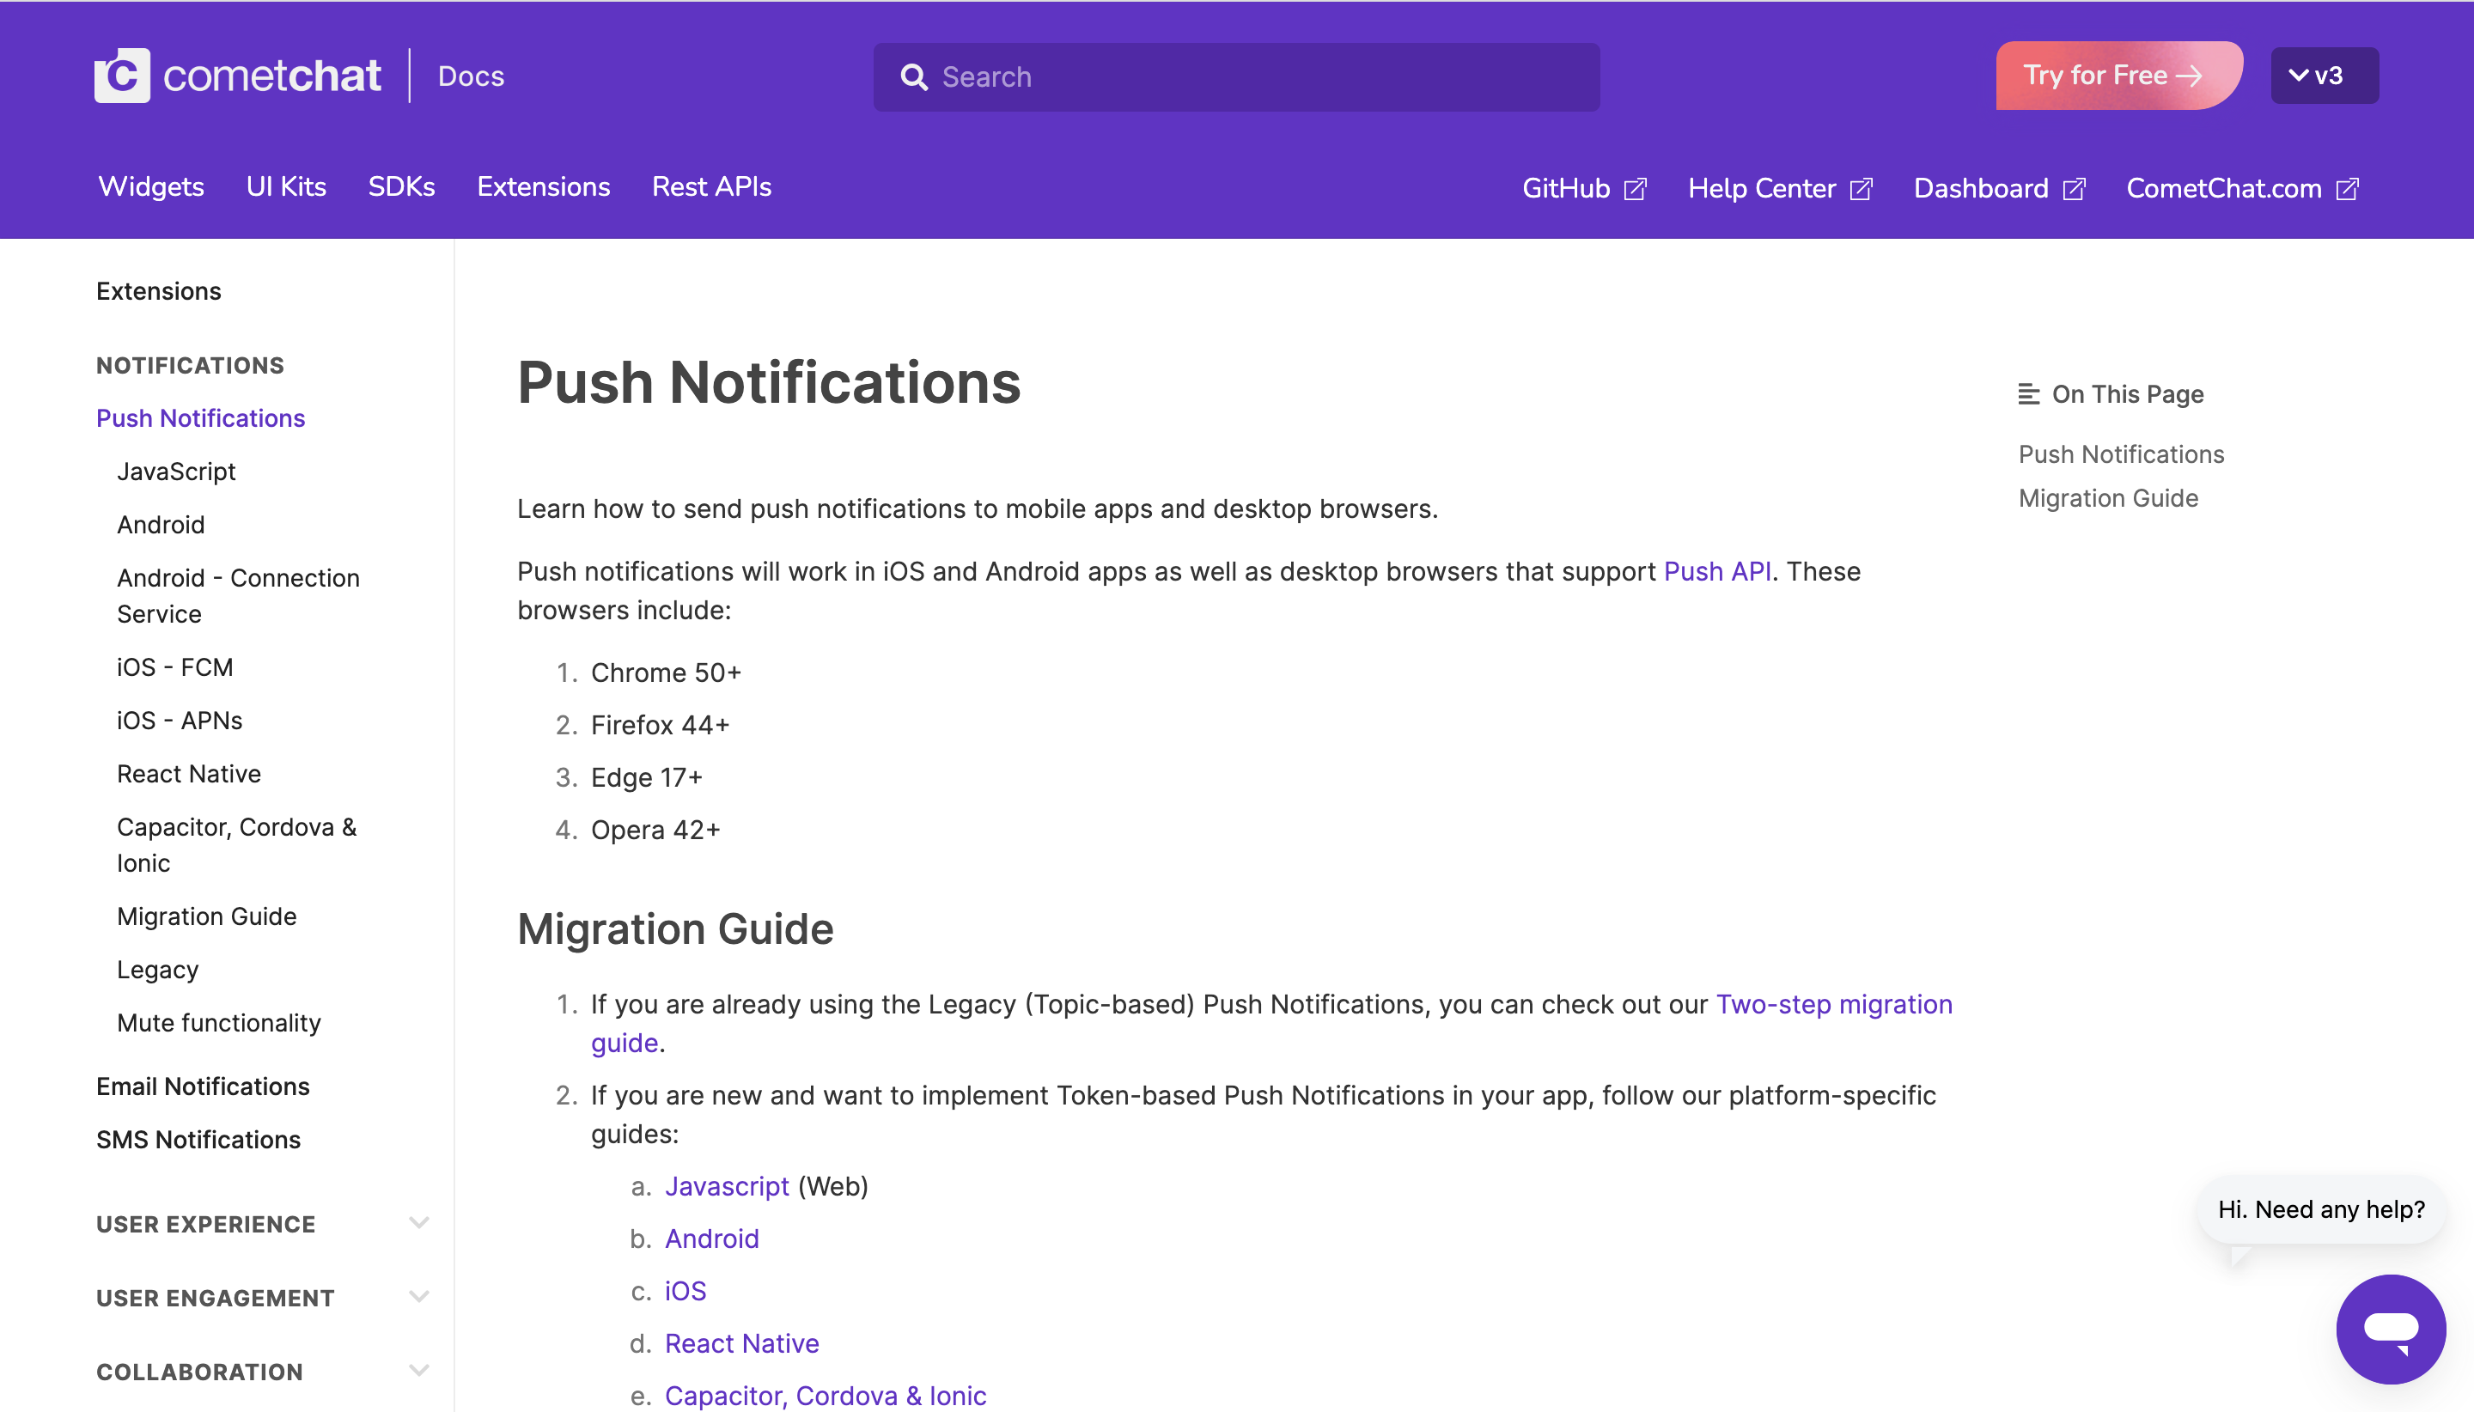The height and width of the screenshot is (1412, 2474).
Task: Open the UI Kits nav tab
Action: (x=286, y=186)
